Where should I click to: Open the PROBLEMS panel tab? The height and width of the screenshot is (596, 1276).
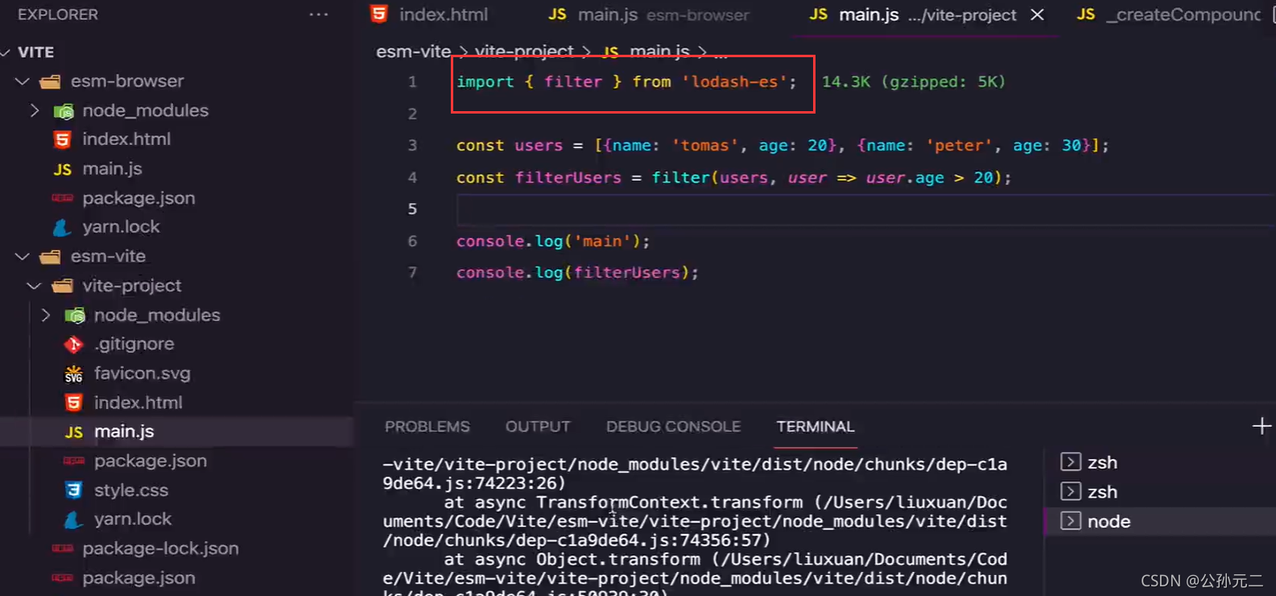(x=427, y=427)
